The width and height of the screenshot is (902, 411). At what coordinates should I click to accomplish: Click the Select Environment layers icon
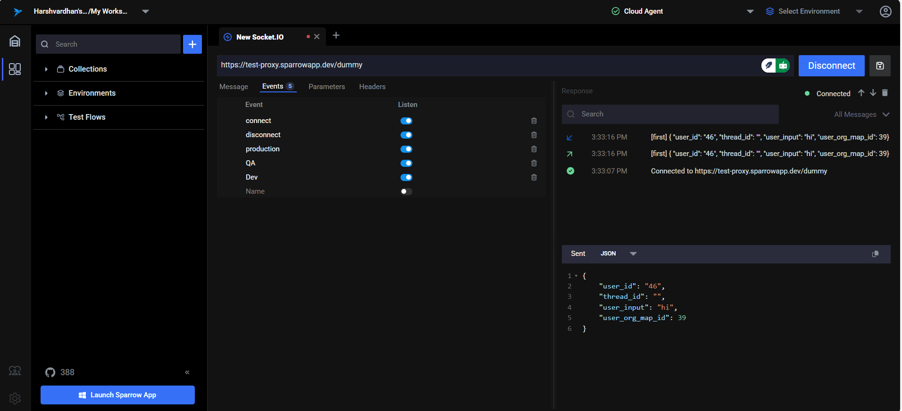[770, 11]
